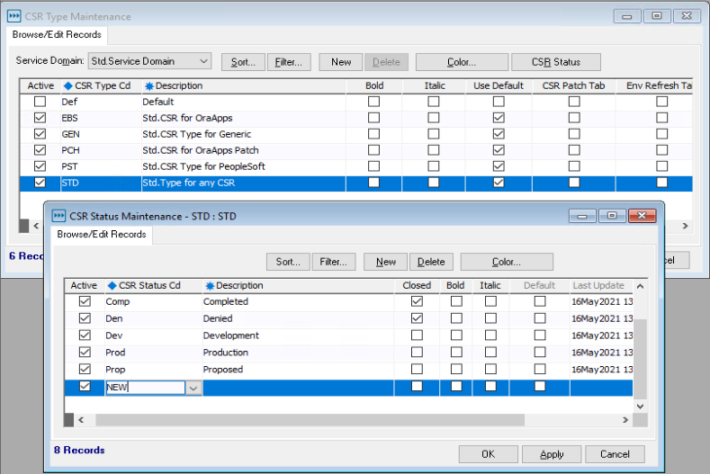
Task: Click the NEW status code input field
Action: click(145, 387)
